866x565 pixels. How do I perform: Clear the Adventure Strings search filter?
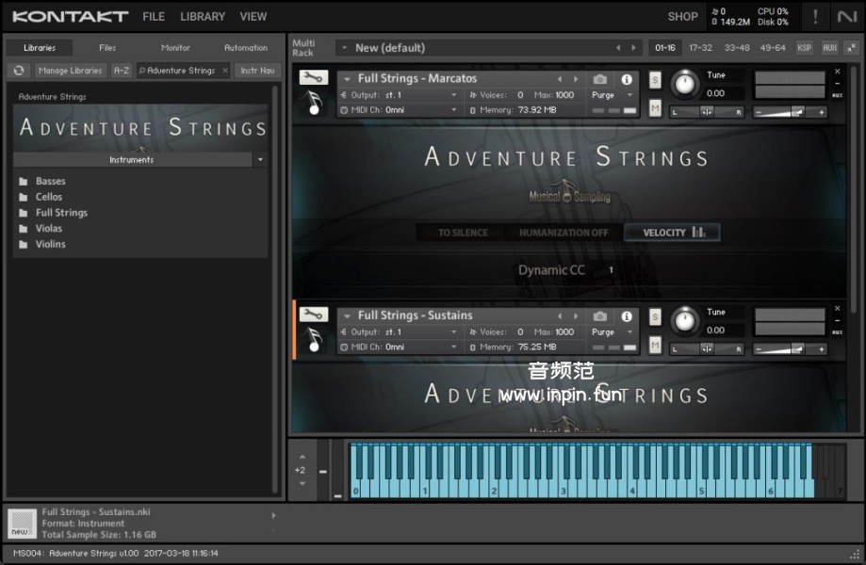pyautogui.click(x=225, y=71)
